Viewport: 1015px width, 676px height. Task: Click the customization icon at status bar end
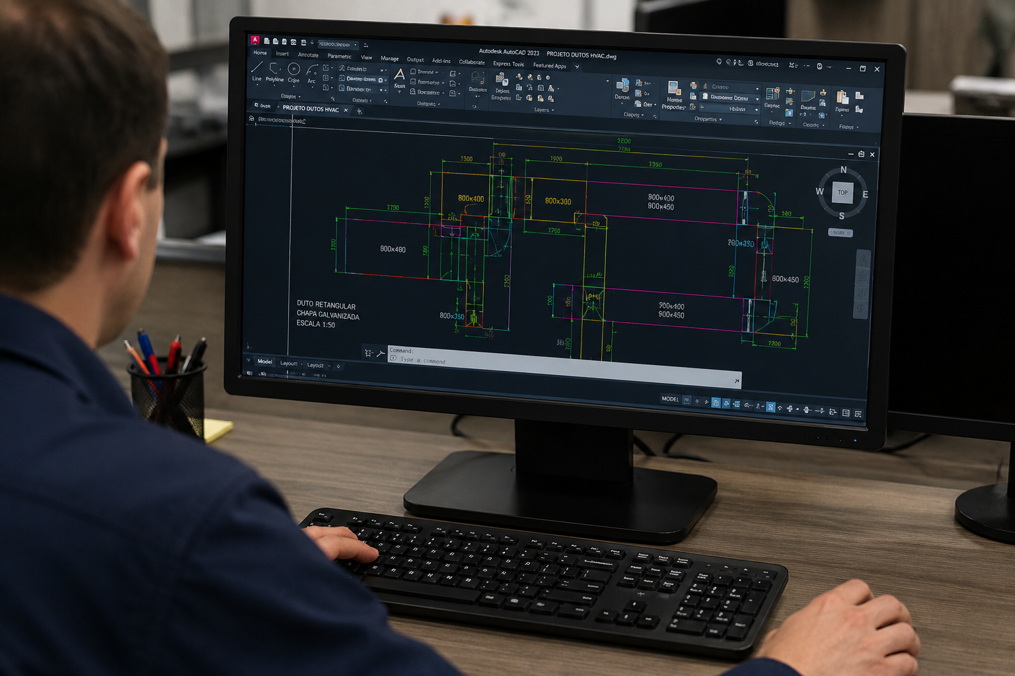(858, 414)
